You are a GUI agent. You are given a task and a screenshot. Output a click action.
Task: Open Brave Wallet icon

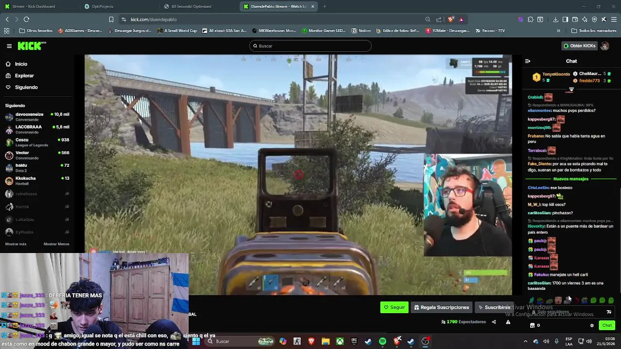pyautogui.click(x=575, y=19)
